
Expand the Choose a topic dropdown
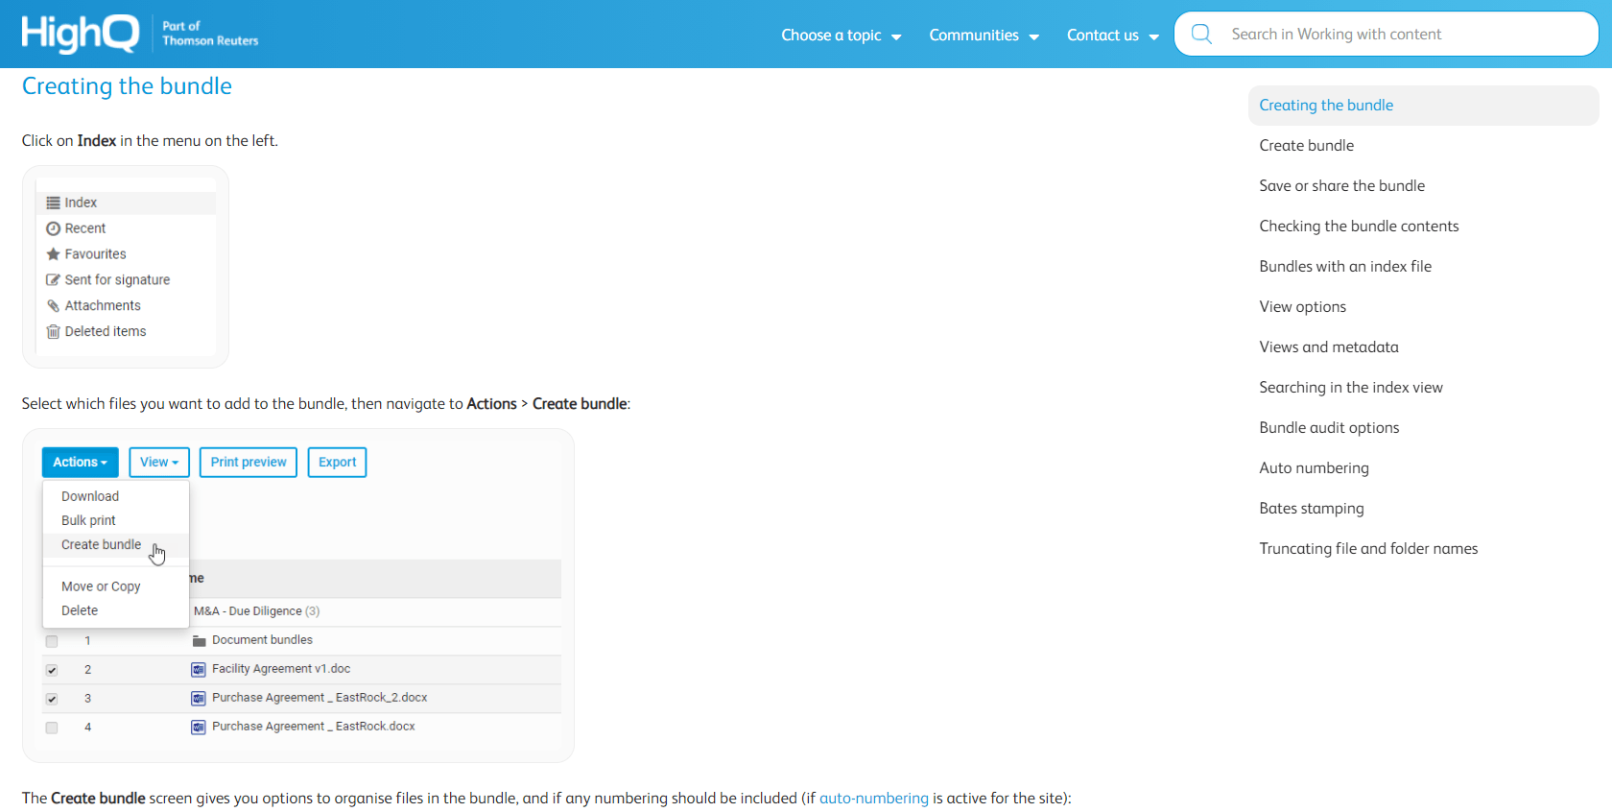point(841,36)
